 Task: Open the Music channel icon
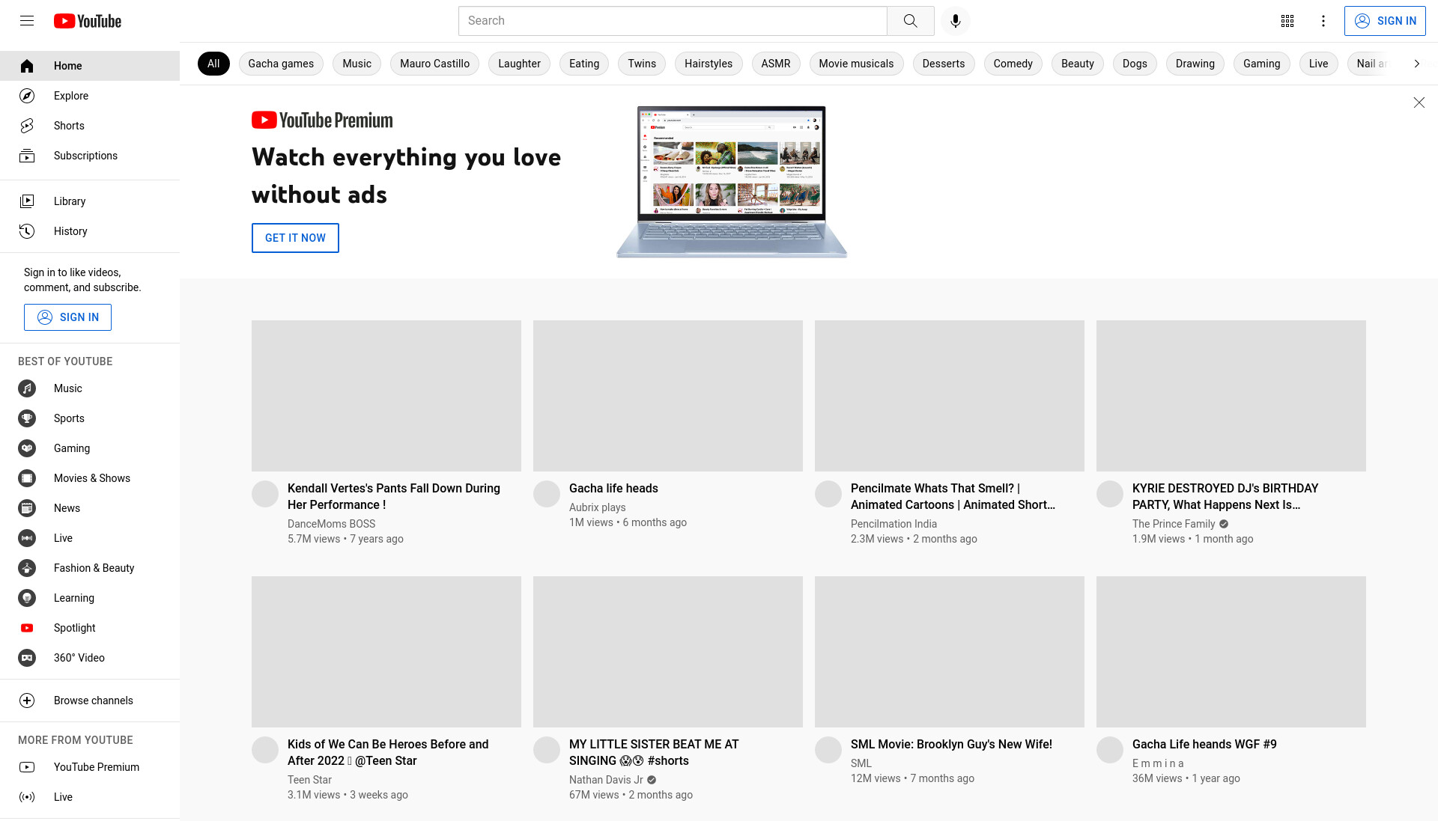27,388
